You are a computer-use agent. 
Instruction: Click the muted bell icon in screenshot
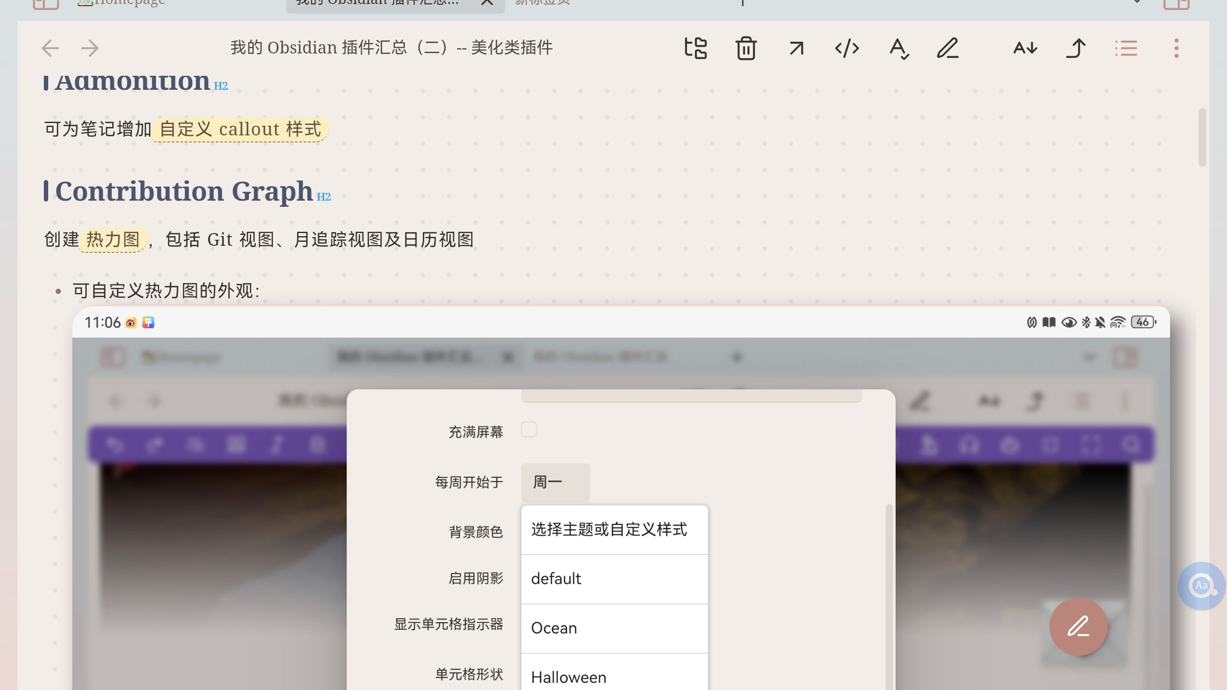point(1100,322)
